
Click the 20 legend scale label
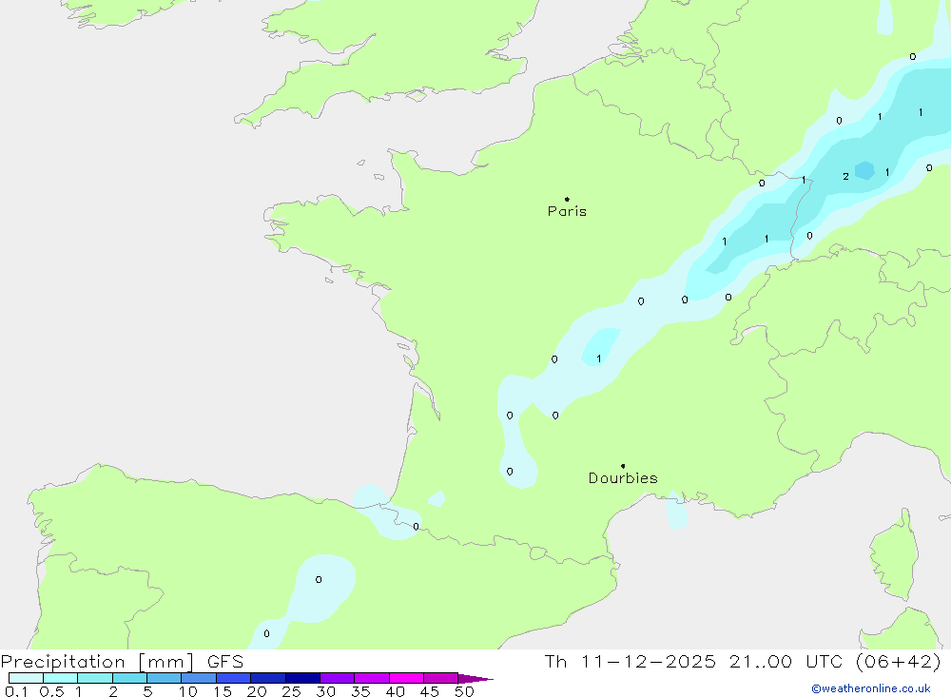point(257,691)
